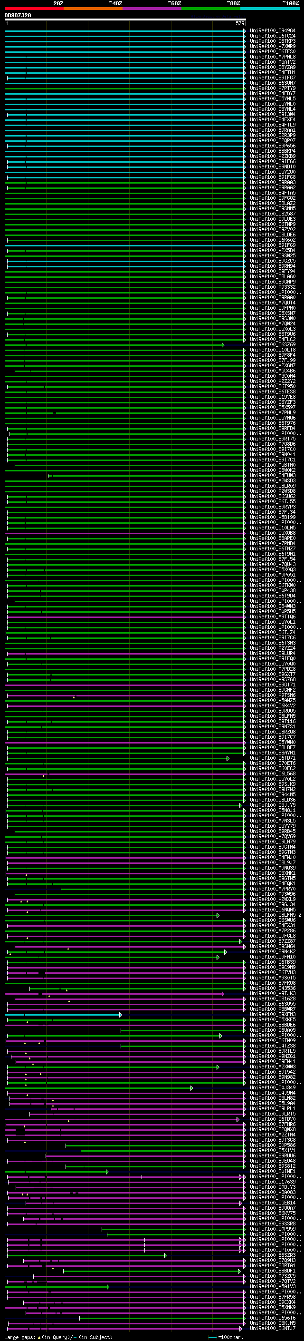Open hit UniRef100_C8YZA9
Screen dimensions: 304x1341
273,67
